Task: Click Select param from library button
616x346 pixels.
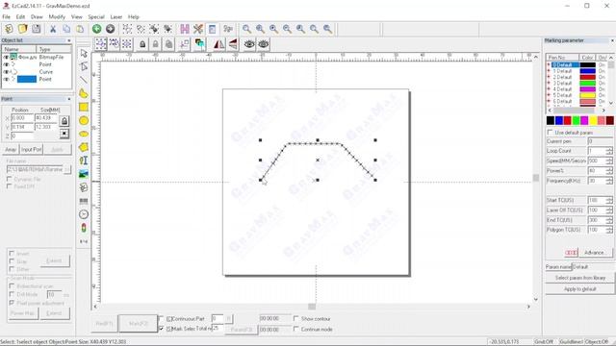Action: click(x=580, y=278)
